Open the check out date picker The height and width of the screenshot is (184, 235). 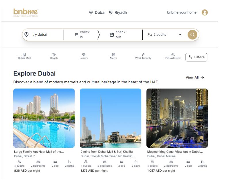coord(118,35)
